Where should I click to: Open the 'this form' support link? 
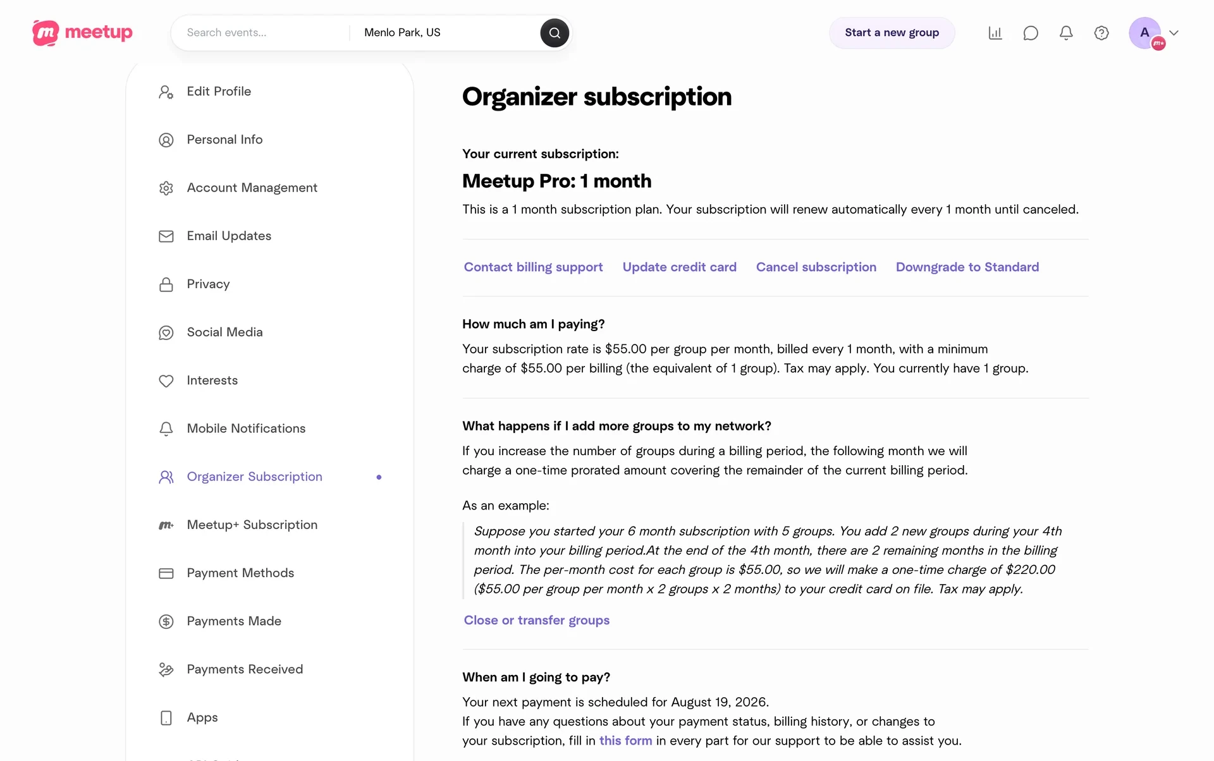[625, 741]
